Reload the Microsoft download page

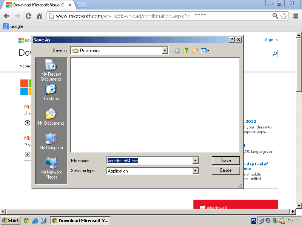pyautogui.click(x=29, y=16)
